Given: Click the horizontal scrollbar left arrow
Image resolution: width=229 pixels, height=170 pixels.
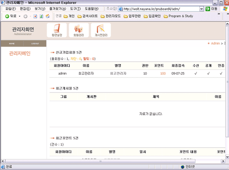Looking at the screenshot, I should tap(3, 161).
